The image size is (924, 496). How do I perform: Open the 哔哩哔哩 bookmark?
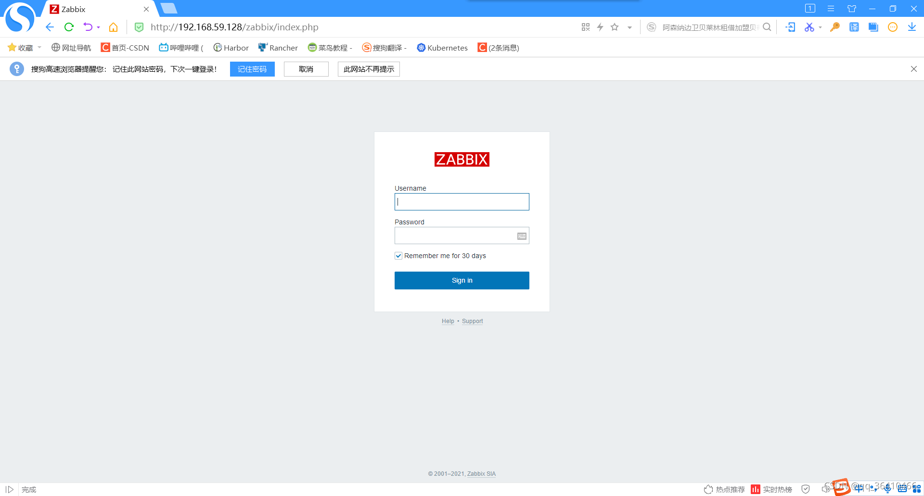coord(181,48)
